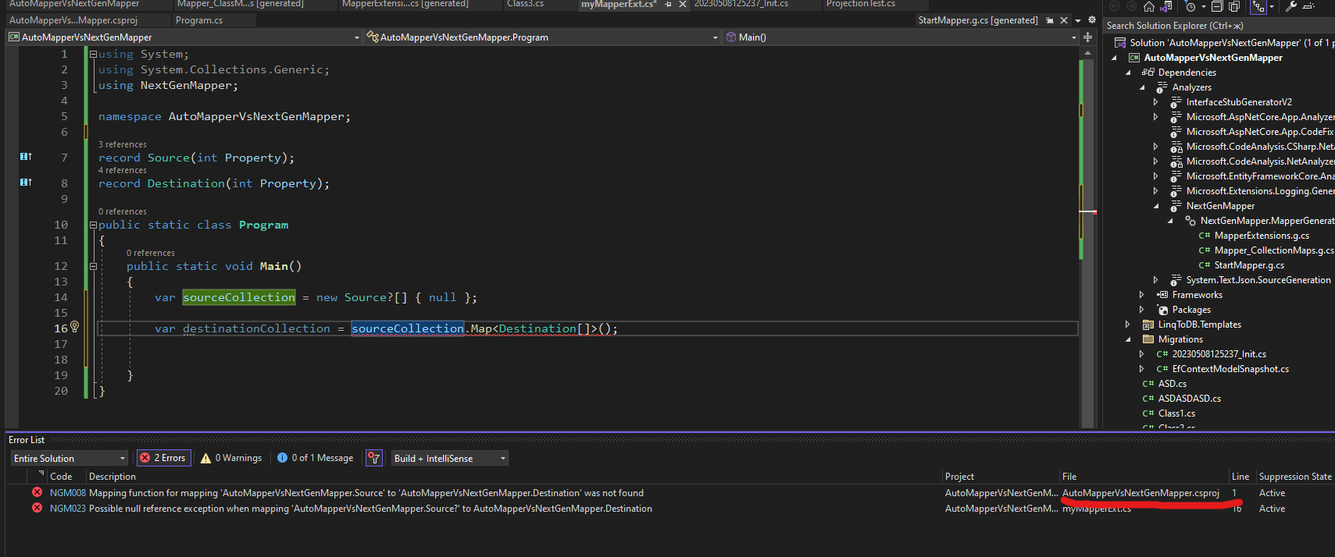Click error icon of NGM023 row
The height and width of the screenshot is (557, 1335).
37,508
